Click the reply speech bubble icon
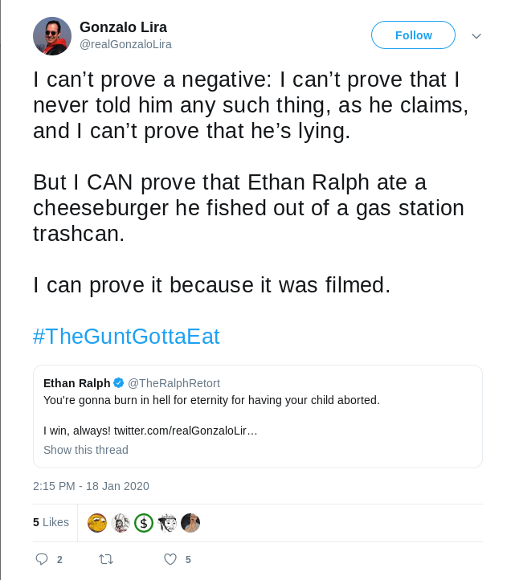Viewport: 511px width, 580px height. [x=42, y=559]
